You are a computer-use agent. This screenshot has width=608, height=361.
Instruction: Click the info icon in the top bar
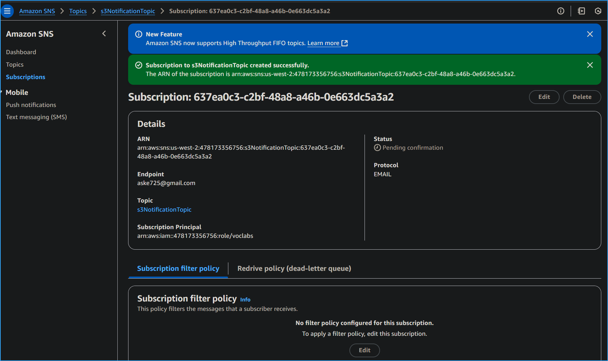pos(561,11)
